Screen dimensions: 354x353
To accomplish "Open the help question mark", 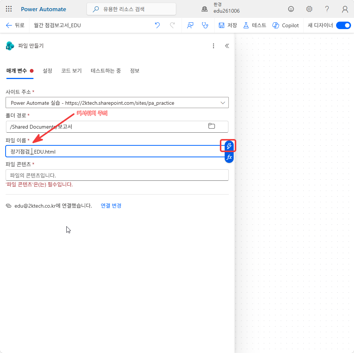I will tap(327, 9).
